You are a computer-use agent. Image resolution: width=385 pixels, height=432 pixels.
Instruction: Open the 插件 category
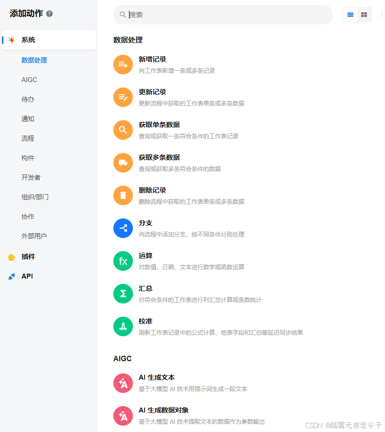pos(28,257)
